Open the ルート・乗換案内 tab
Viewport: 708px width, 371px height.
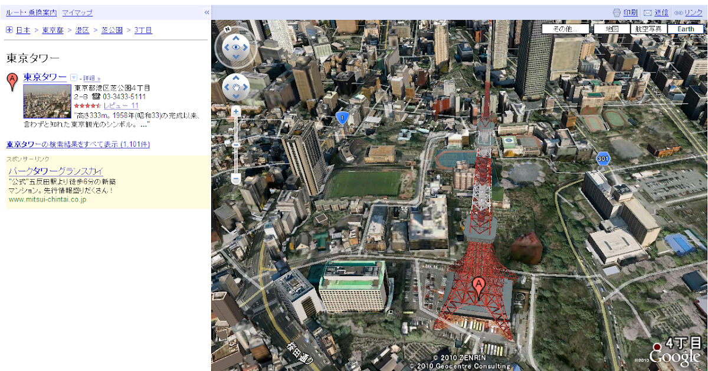(32, 12)
